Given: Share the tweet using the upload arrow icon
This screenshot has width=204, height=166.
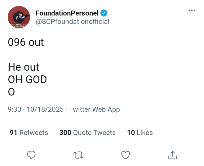Looking at the screenshot, I should (x=172, y=155).
